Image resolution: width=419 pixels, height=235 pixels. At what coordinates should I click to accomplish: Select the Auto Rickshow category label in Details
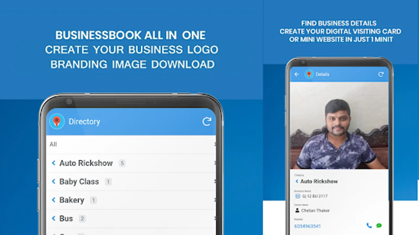[x=319, y=181]
